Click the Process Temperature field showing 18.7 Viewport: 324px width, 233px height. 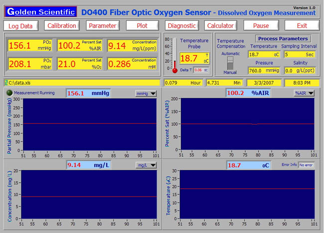point(264,54)
